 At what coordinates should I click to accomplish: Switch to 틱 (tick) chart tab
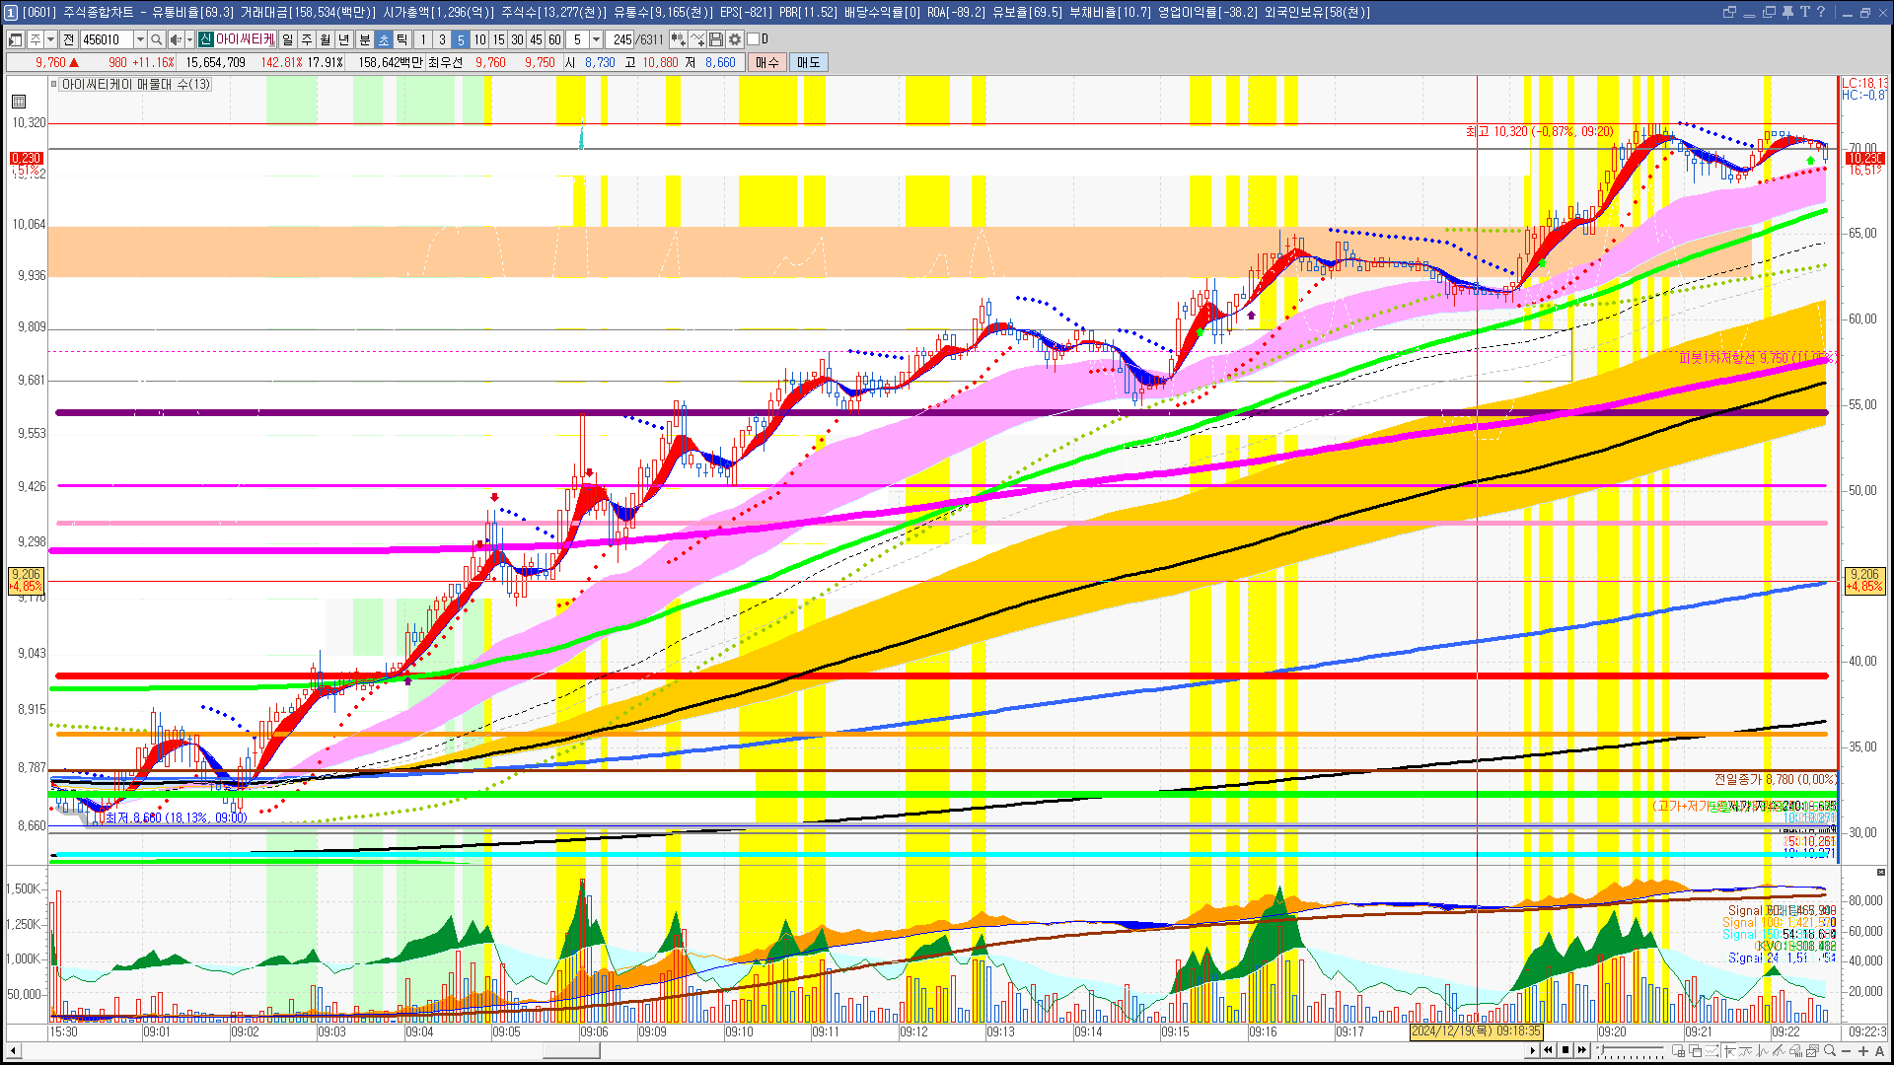point(402,39)
